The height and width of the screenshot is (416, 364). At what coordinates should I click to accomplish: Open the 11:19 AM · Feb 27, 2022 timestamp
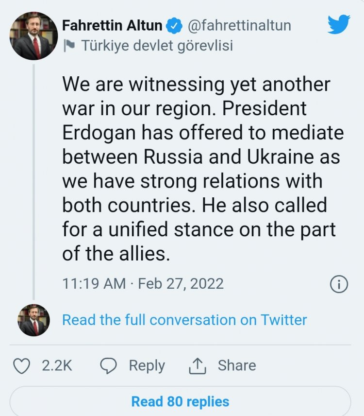[x=143, y=283]
